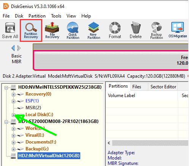
Task: Select the MSR(2) partition label
Action: pos(33,108)
